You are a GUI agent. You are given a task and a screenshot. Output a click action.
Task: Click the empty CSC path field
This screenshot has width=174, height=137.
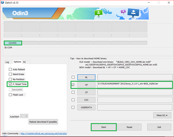135,100
